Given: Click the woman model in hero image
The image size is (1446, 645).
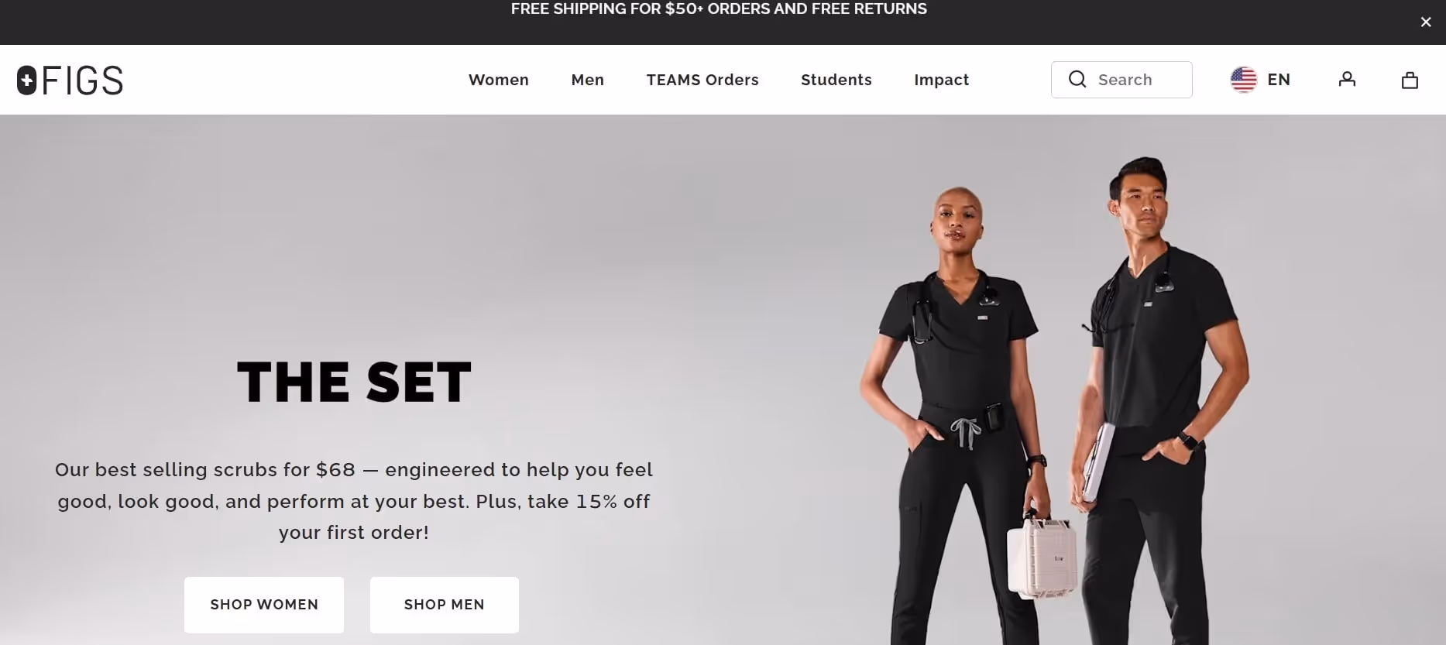Looking at the screenshot, I should (x=960, y=418).
